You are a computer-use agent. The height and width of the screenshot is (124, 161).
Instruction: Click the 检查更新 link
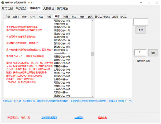[79, 117]
